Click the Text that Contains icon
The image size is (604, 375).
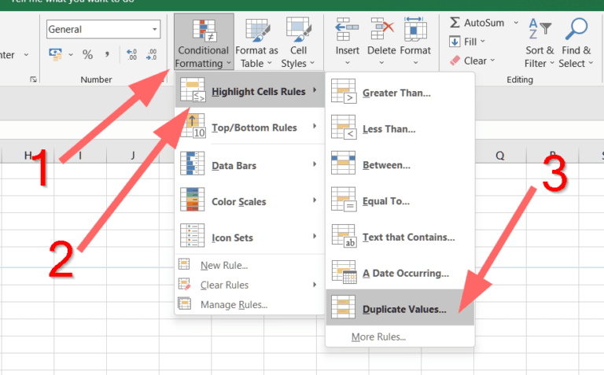tap(344, 236)
